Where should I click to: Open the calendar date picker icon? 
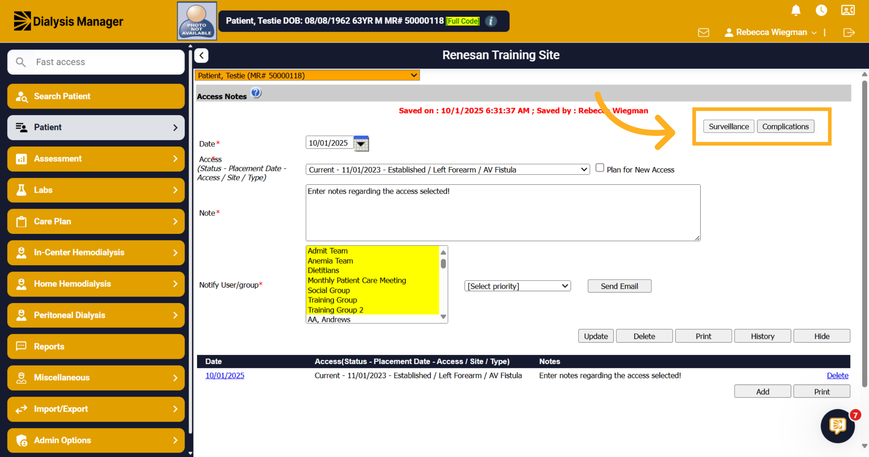point(361,143)
